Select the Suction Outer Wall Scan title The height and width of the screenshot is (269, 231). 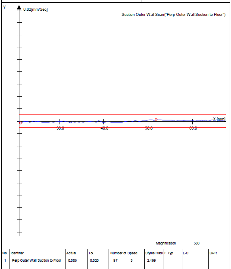pos(173,15)
